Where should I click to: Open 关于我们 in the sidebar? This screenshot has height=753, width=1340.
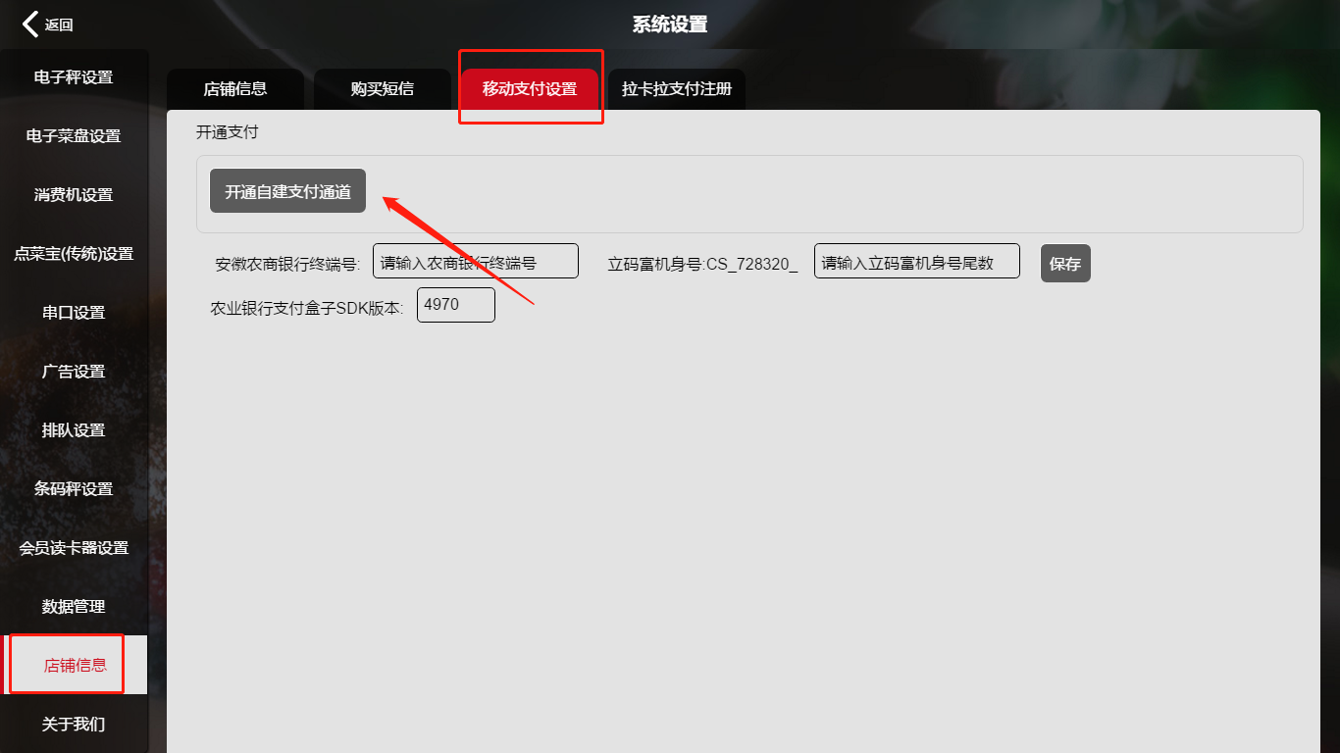pyautogui.click(x=74, y=725)
